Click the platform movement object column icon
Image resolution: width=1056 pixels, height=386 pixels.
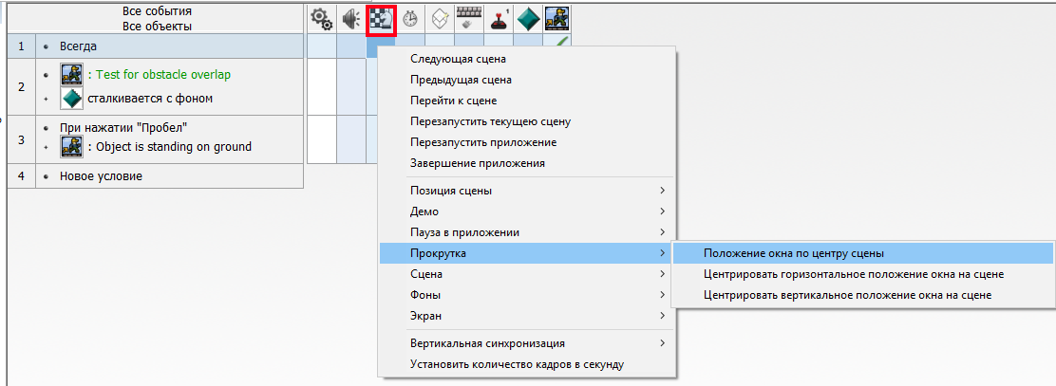pyautogui.click(x=557, y=19)
